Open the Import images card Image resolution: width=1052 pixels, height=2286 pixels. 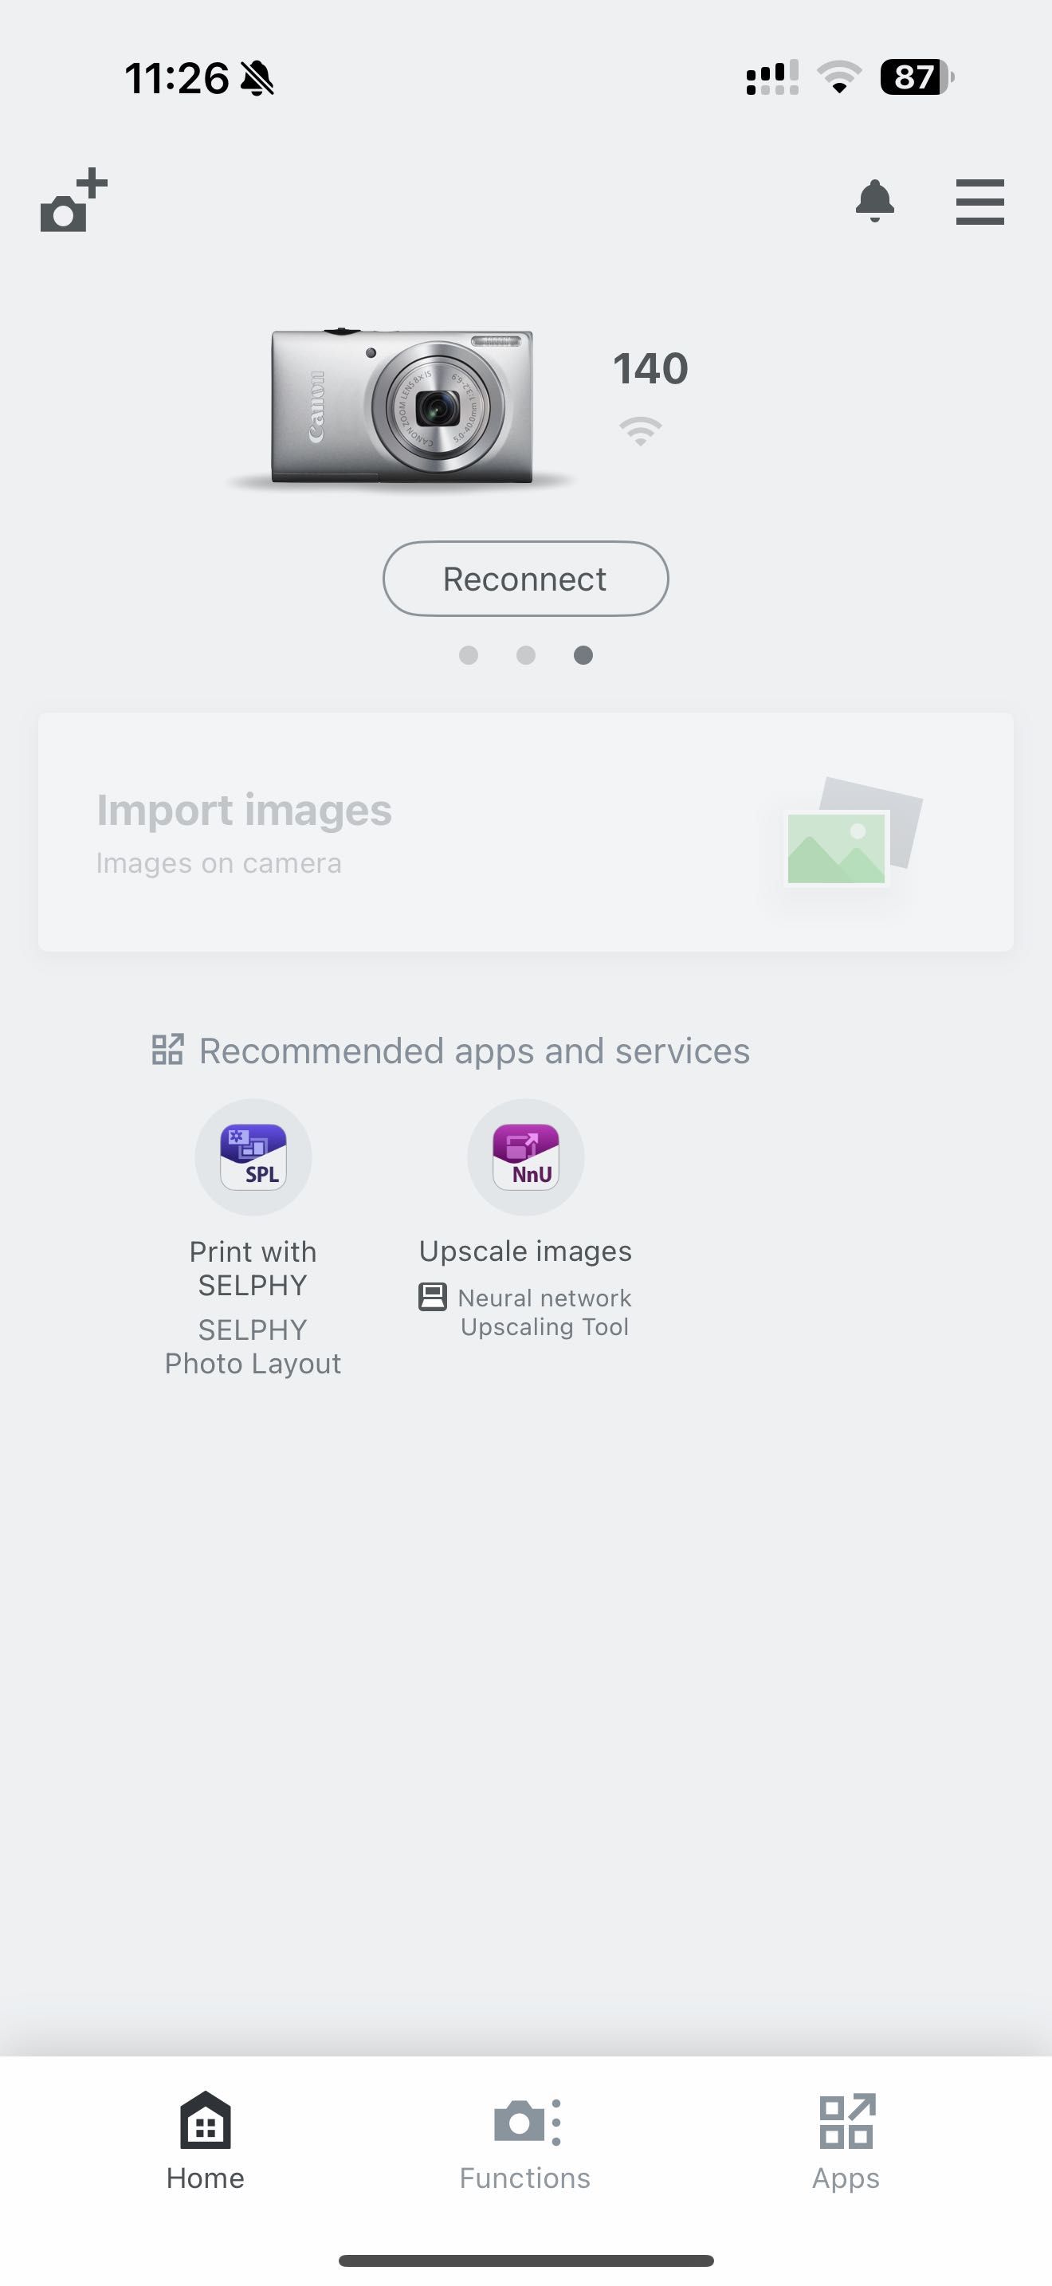525,831
